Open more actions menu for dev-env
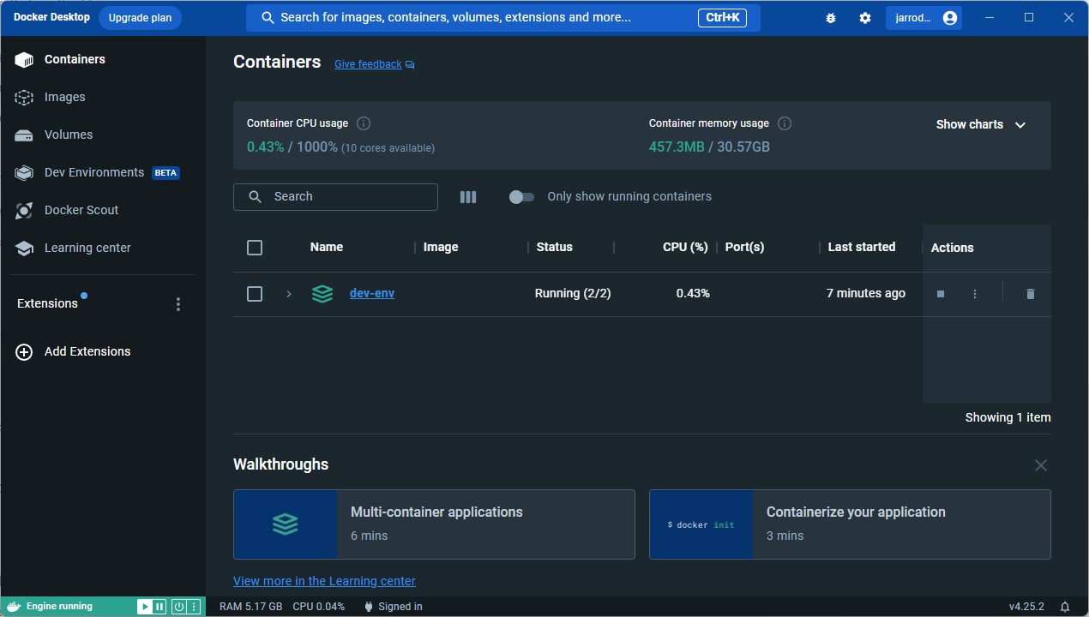Screen dimensions: 1089x617 pyautogui.click(x=975, y=294)
